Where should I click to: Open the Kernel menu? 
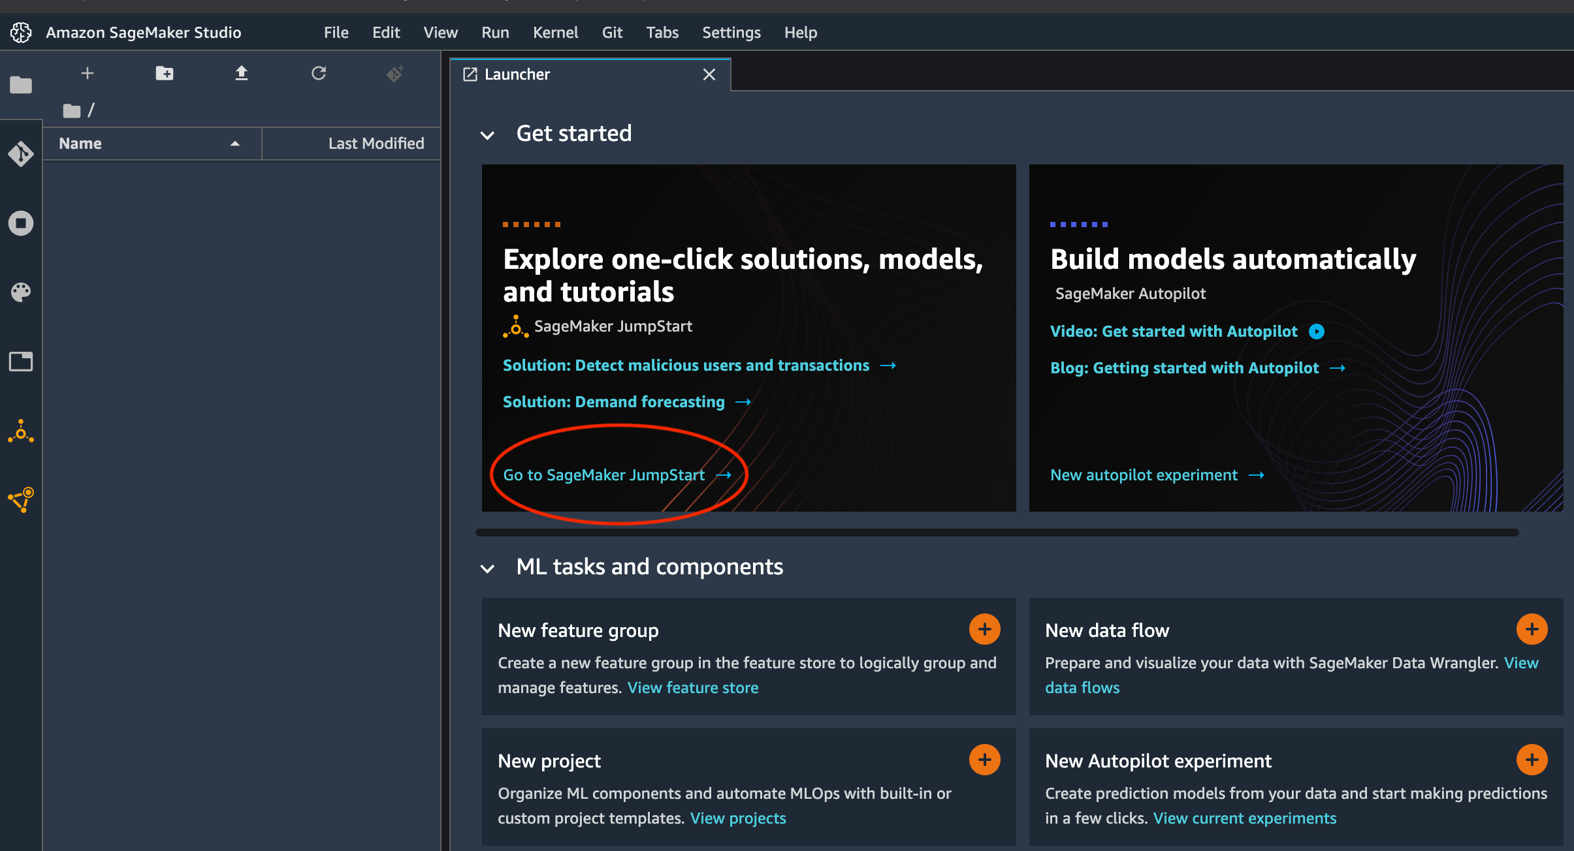click(x=556, y=31)
